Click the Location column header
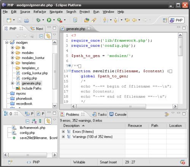 click(x=176, y=126)
